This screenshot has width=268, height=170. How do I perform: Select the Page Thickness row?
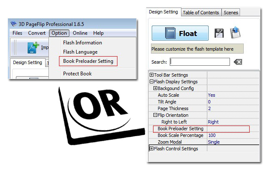(204, 108)
